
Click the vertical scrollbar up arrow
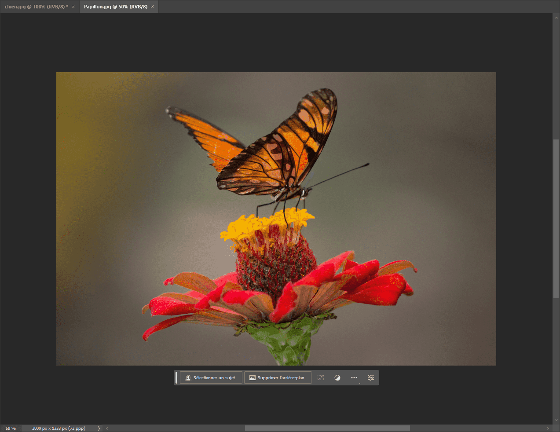556,18
